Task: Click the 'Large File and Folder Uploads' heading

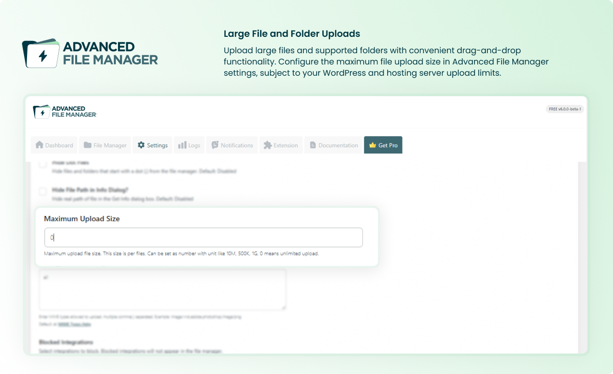Action: 292,34
